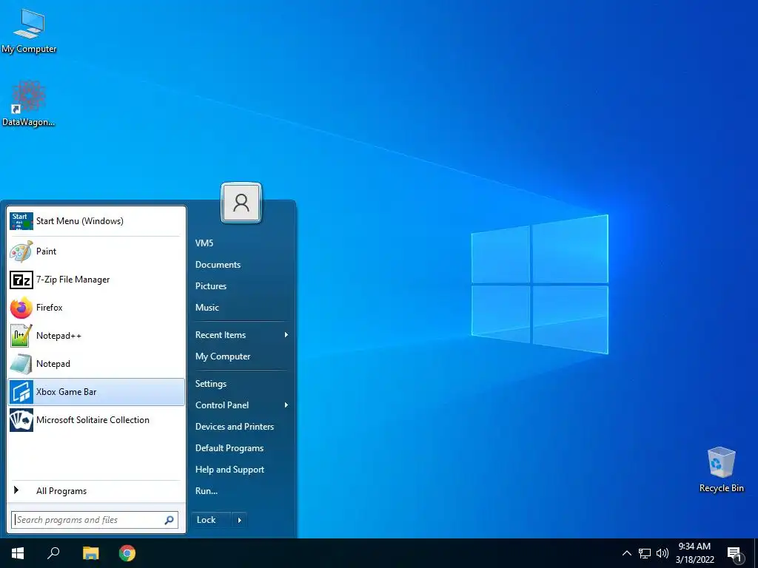Launch Firefox from its start menu icon

[x=21, y=308]
